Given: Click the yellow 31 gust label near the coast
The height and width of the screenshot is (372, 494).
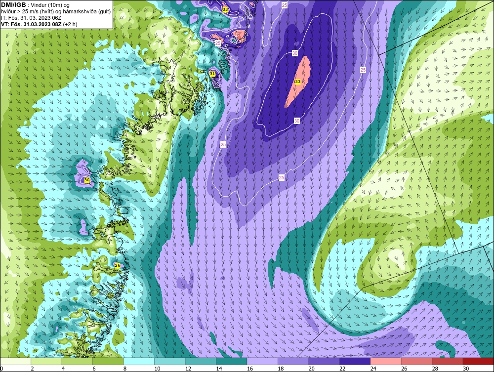Looking at the screenshot, I should pos(212,74).
